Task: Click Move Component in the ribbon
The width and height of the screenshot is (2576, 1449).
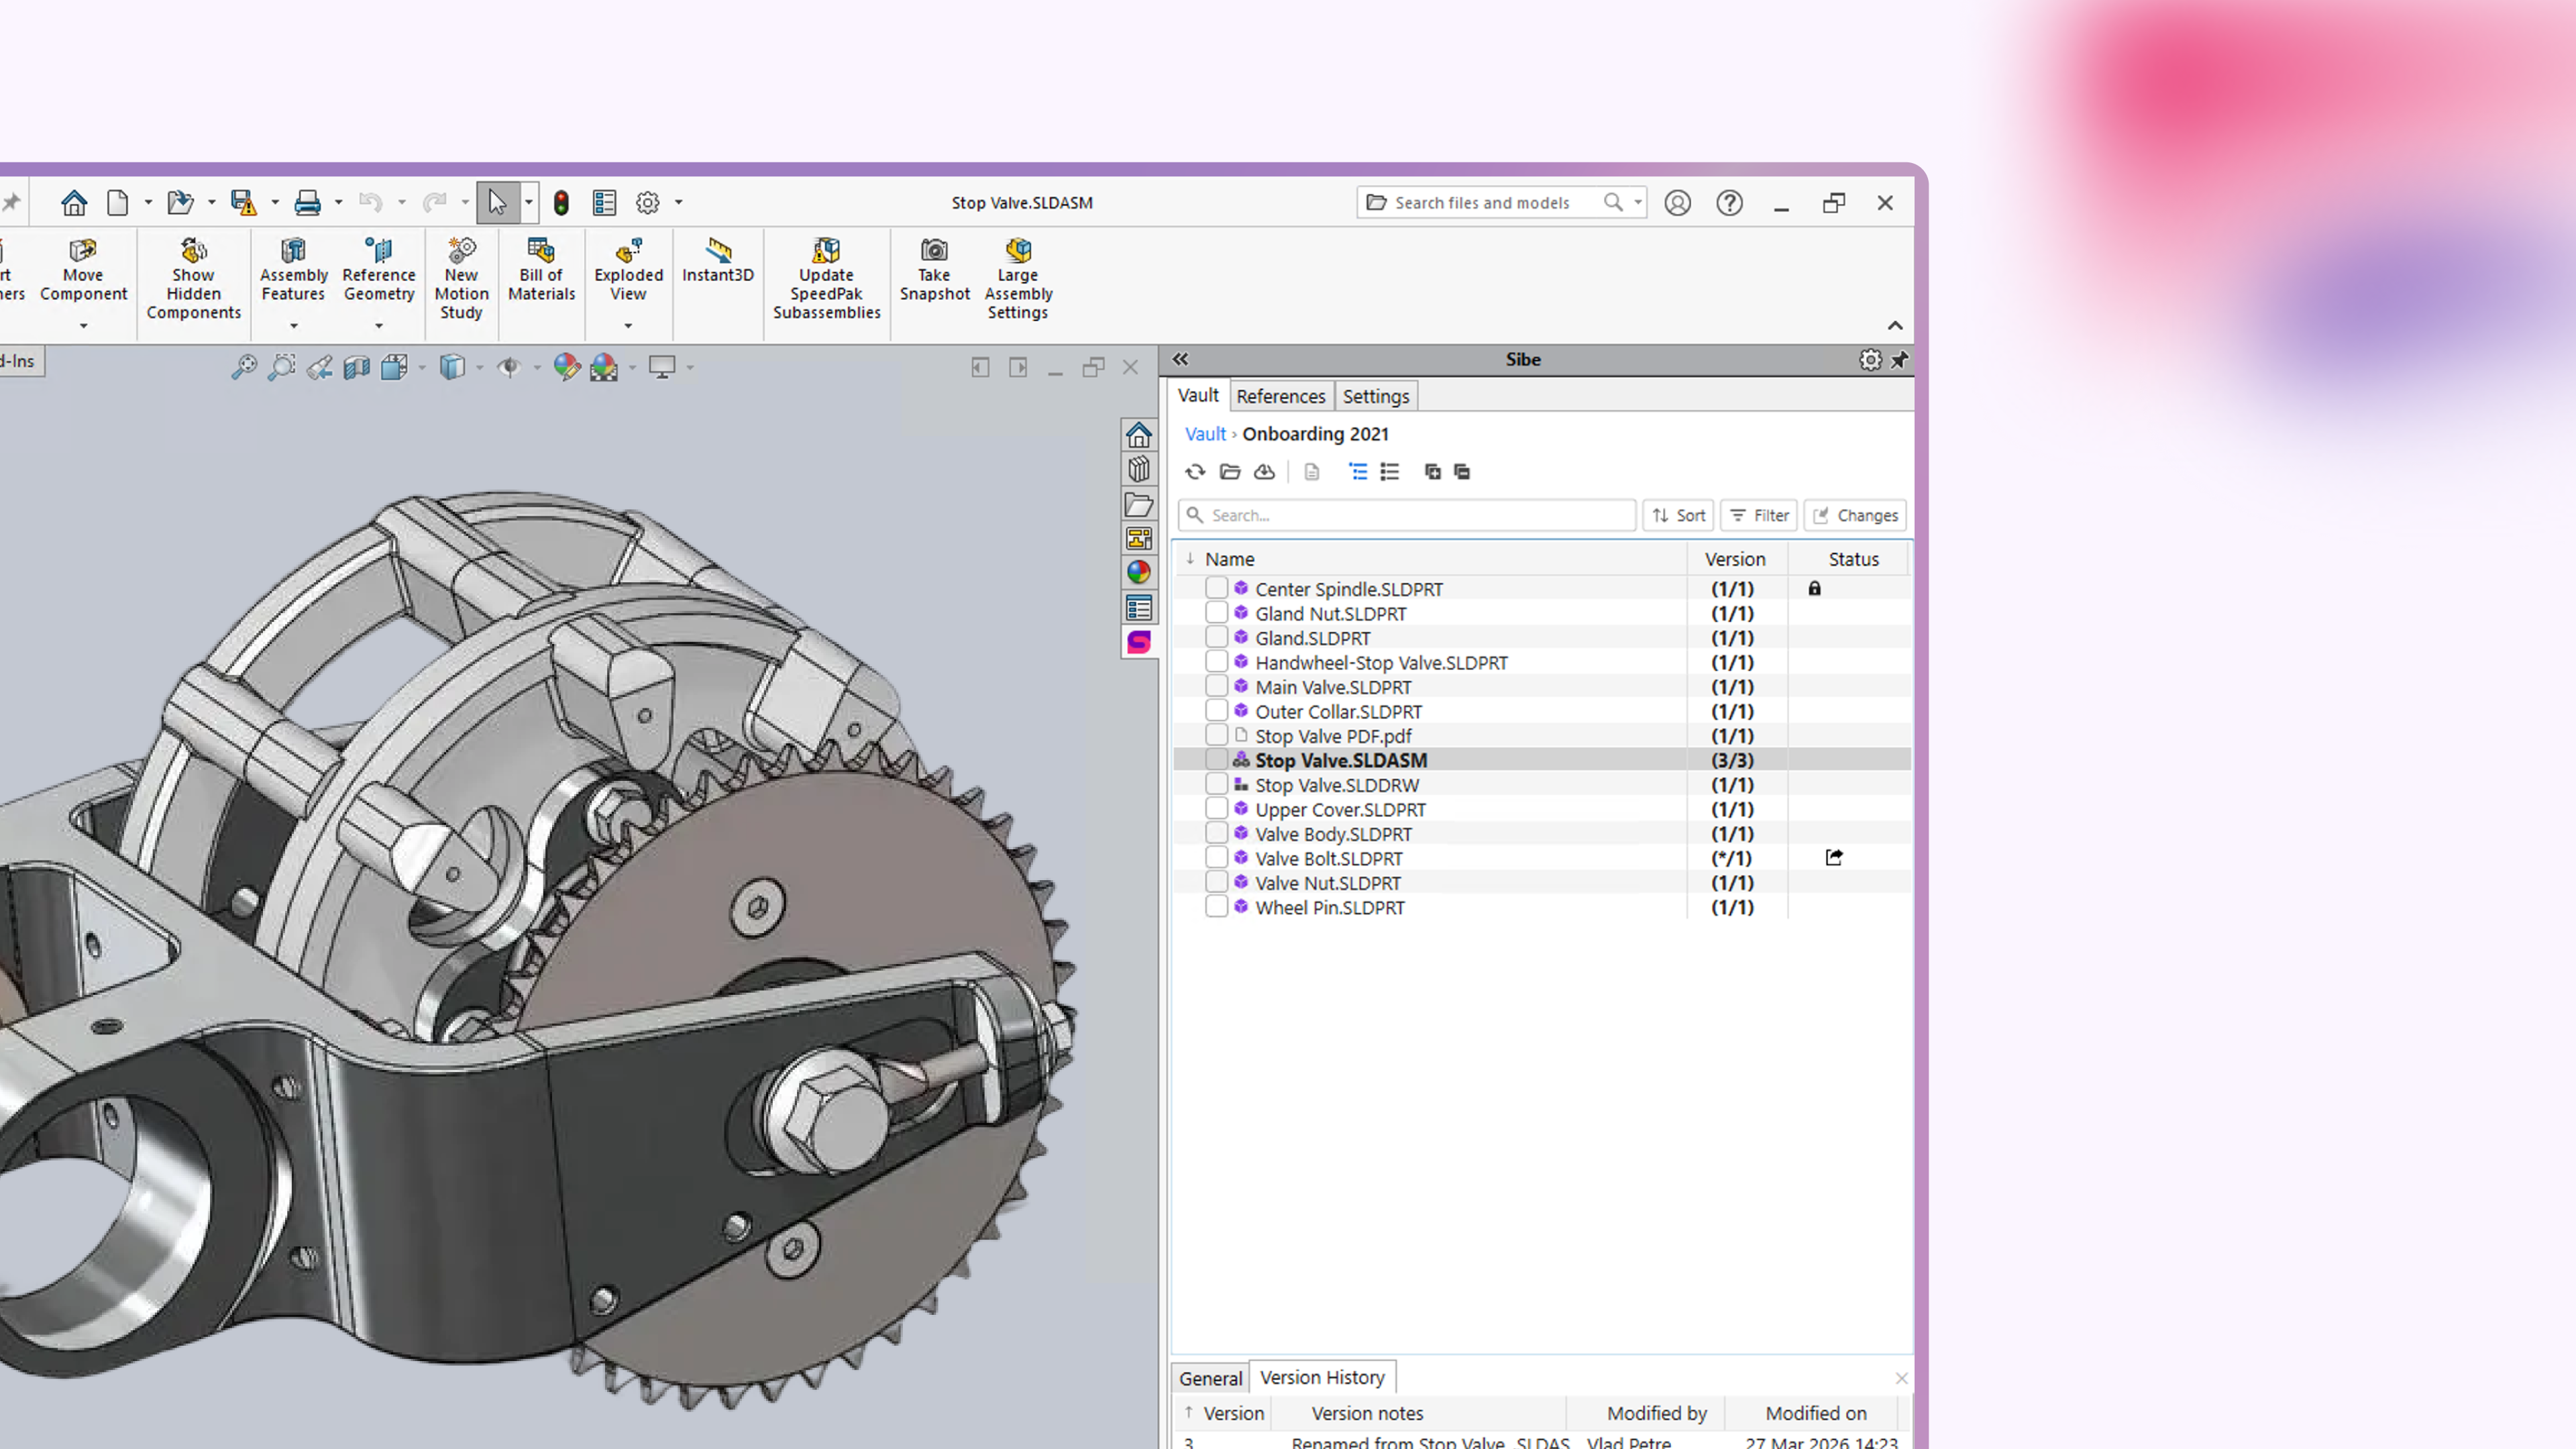Action: (83, 270)
